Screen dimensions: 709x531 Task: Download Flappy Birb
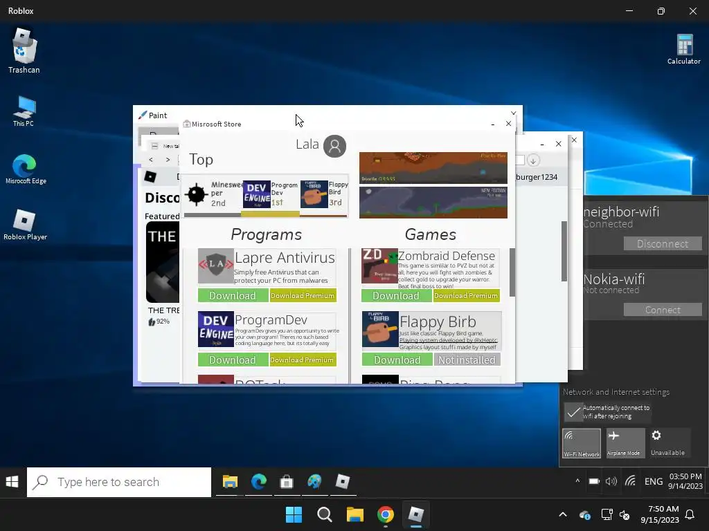click(x=397, y=360)
